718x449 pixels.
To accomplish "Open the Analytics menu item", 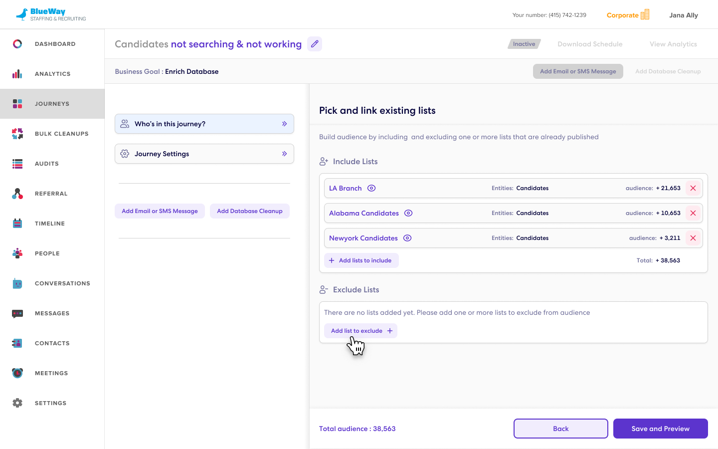I will tap(52, 74).
